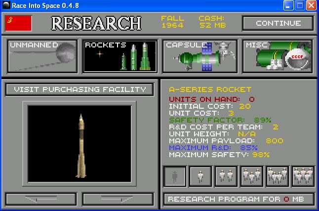
Task: Click the MAXIMUM R&D: 85% line
Action: click(x=213, y=148)
